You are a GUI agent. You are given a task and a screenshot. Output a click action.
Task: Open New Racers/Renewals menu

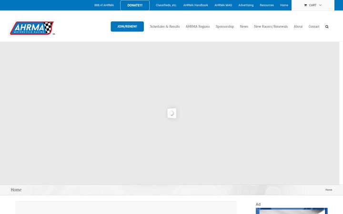tap(271, 27)
